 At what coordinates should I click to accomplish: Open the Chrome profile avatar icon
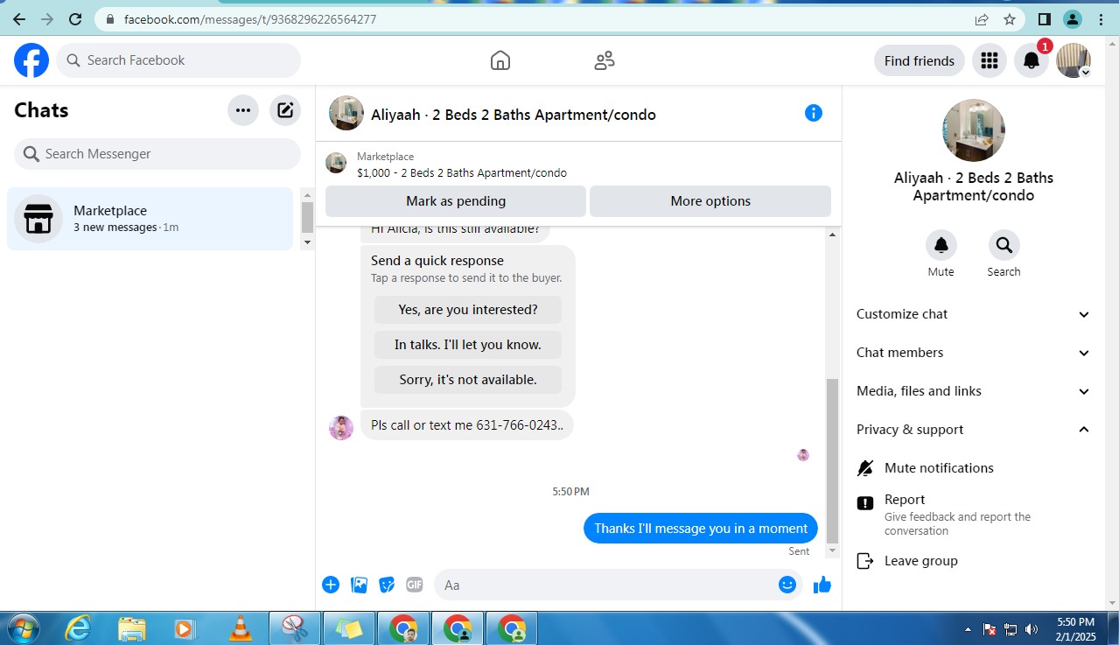click(x=1073, y=18)
